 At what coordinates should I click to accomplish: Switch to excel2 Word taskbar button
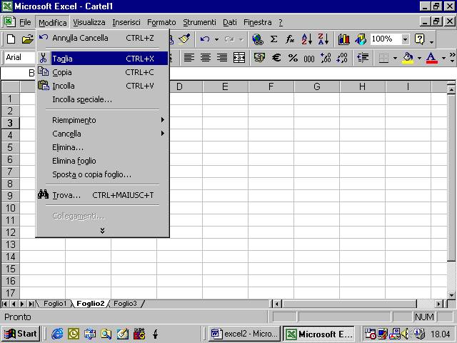(x=244, y=334)
